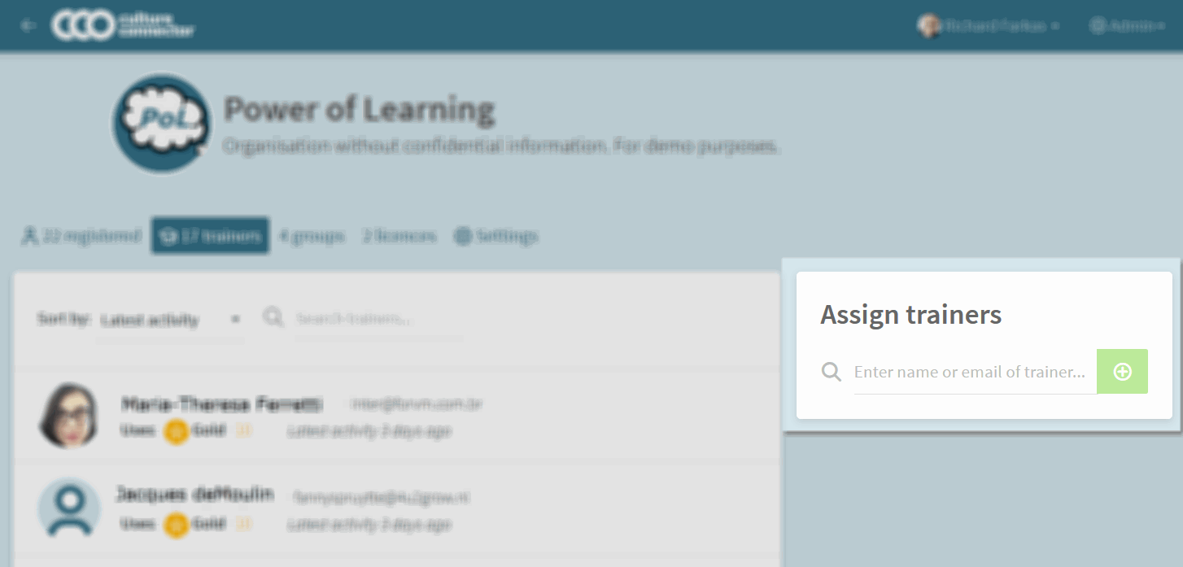Open the Sort by Latest activity dropdown
1183x567 pixels.
170,320
